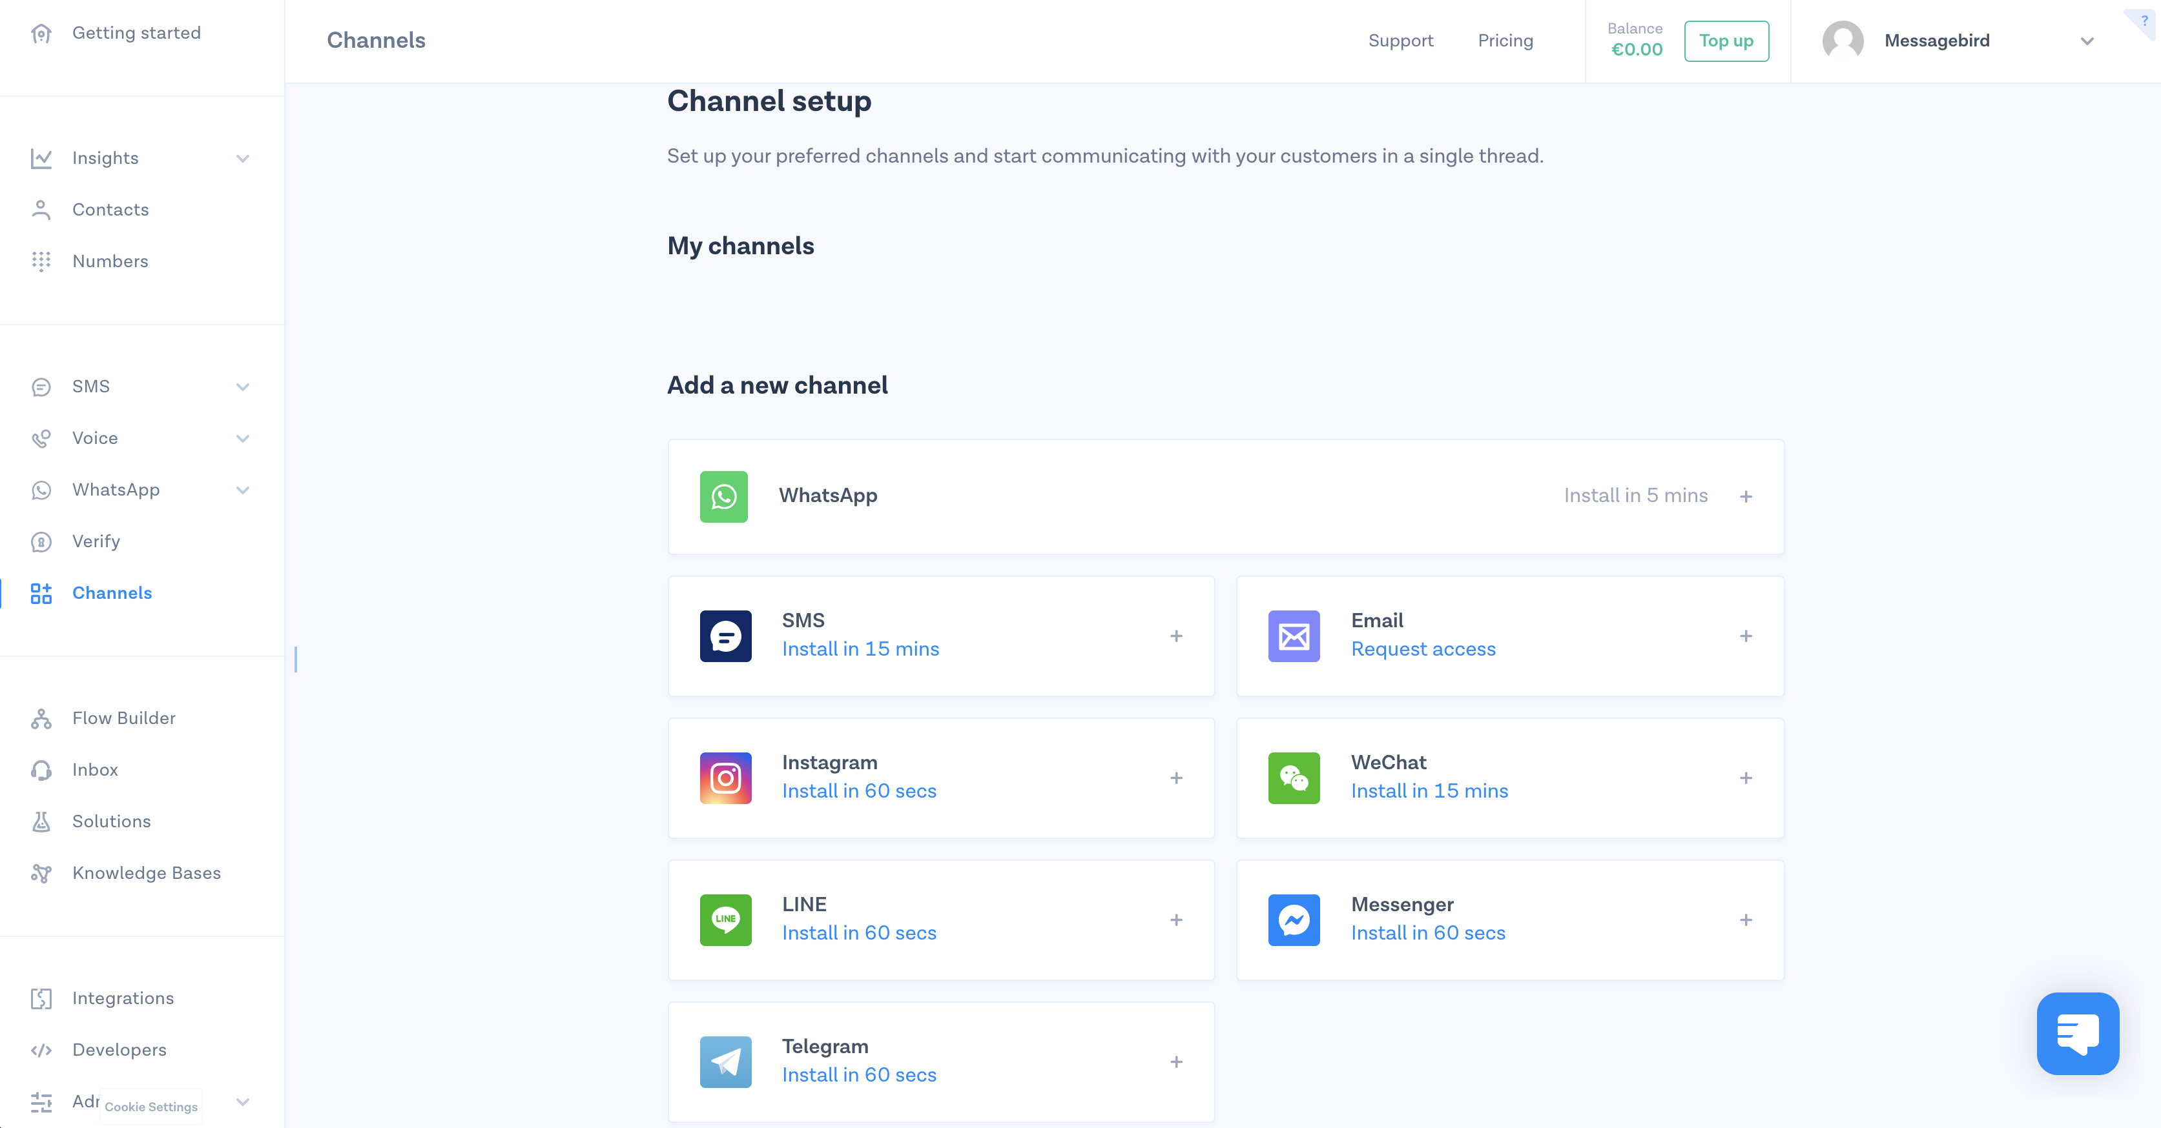
Task: Open Developers in sidebar
Action: tap(120, 1050)
